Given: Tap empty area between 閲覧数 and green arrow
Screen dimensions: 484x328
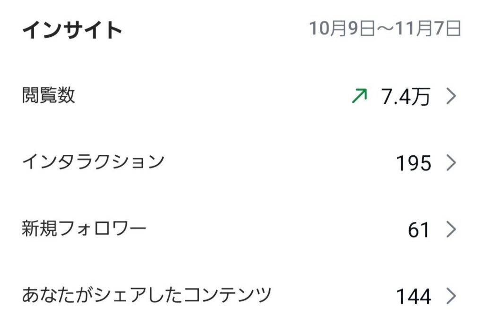Looking at the screenshot, I should click(x=213, y=97).
